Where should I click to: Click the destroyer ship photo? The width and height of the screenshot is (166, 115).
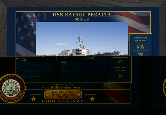pos(82,39)
